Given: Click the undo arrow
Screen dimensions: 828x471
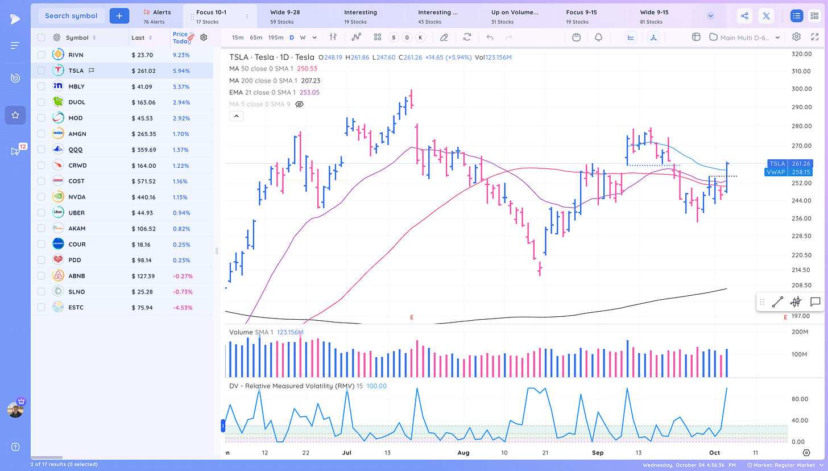Looking at the screenshot, I should coord(490,38).
